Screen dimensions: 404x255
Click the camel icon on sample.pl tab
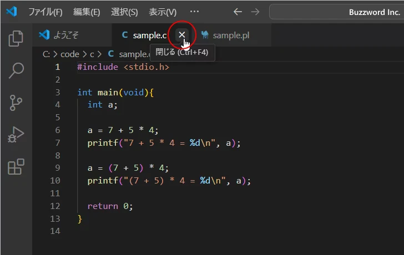click(x=205, y=35)
